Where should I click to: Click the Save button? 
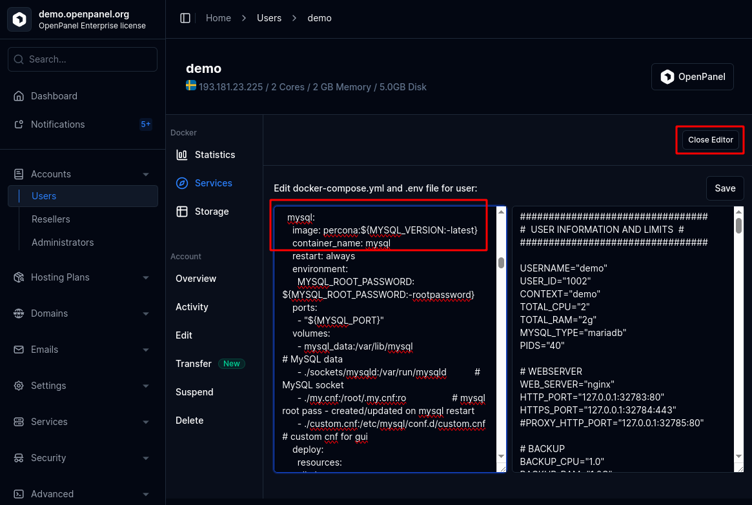(725, 188)
